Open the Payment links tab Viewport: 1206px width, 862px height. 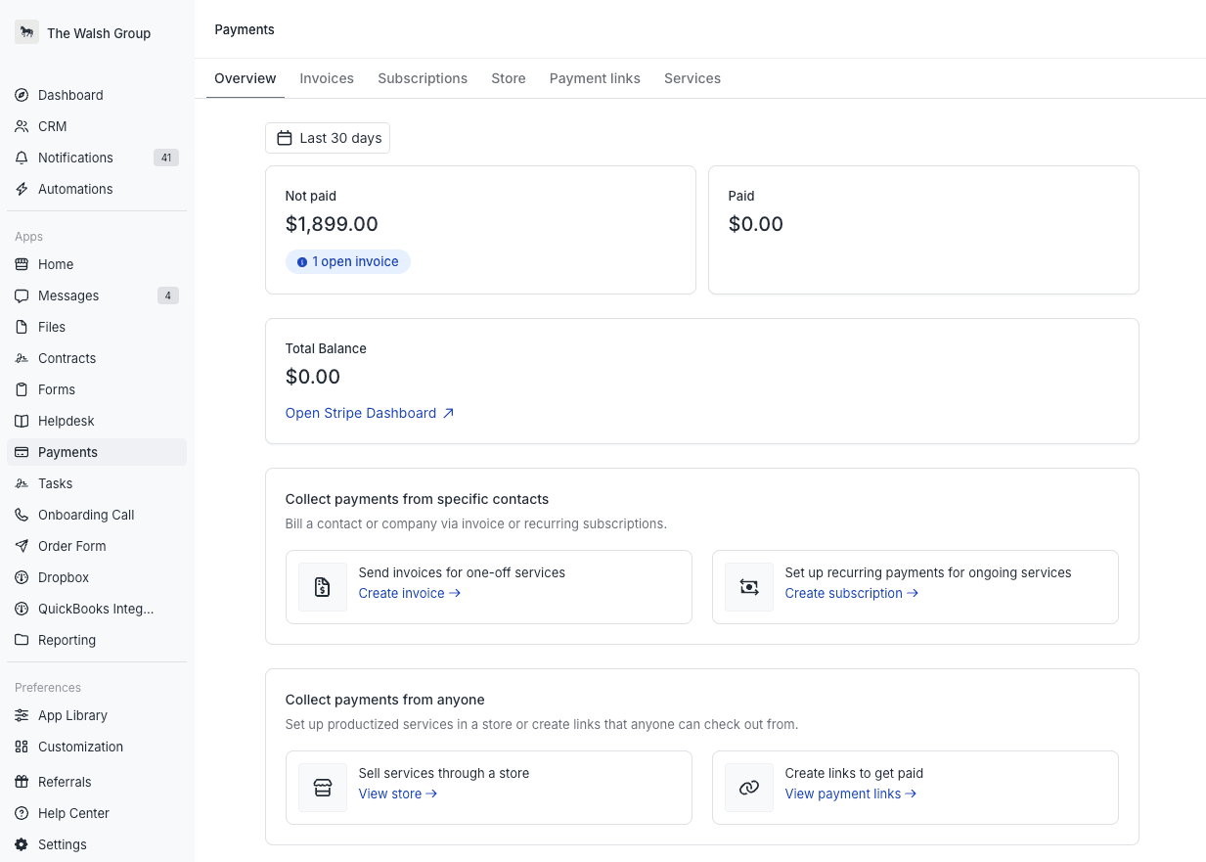click(595, 78)
